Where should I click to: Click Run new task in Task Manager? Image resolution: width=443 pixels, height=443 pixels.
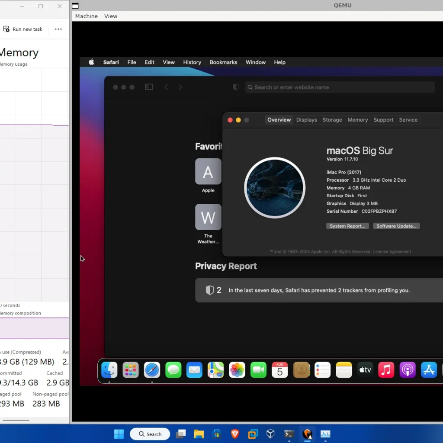24,29
